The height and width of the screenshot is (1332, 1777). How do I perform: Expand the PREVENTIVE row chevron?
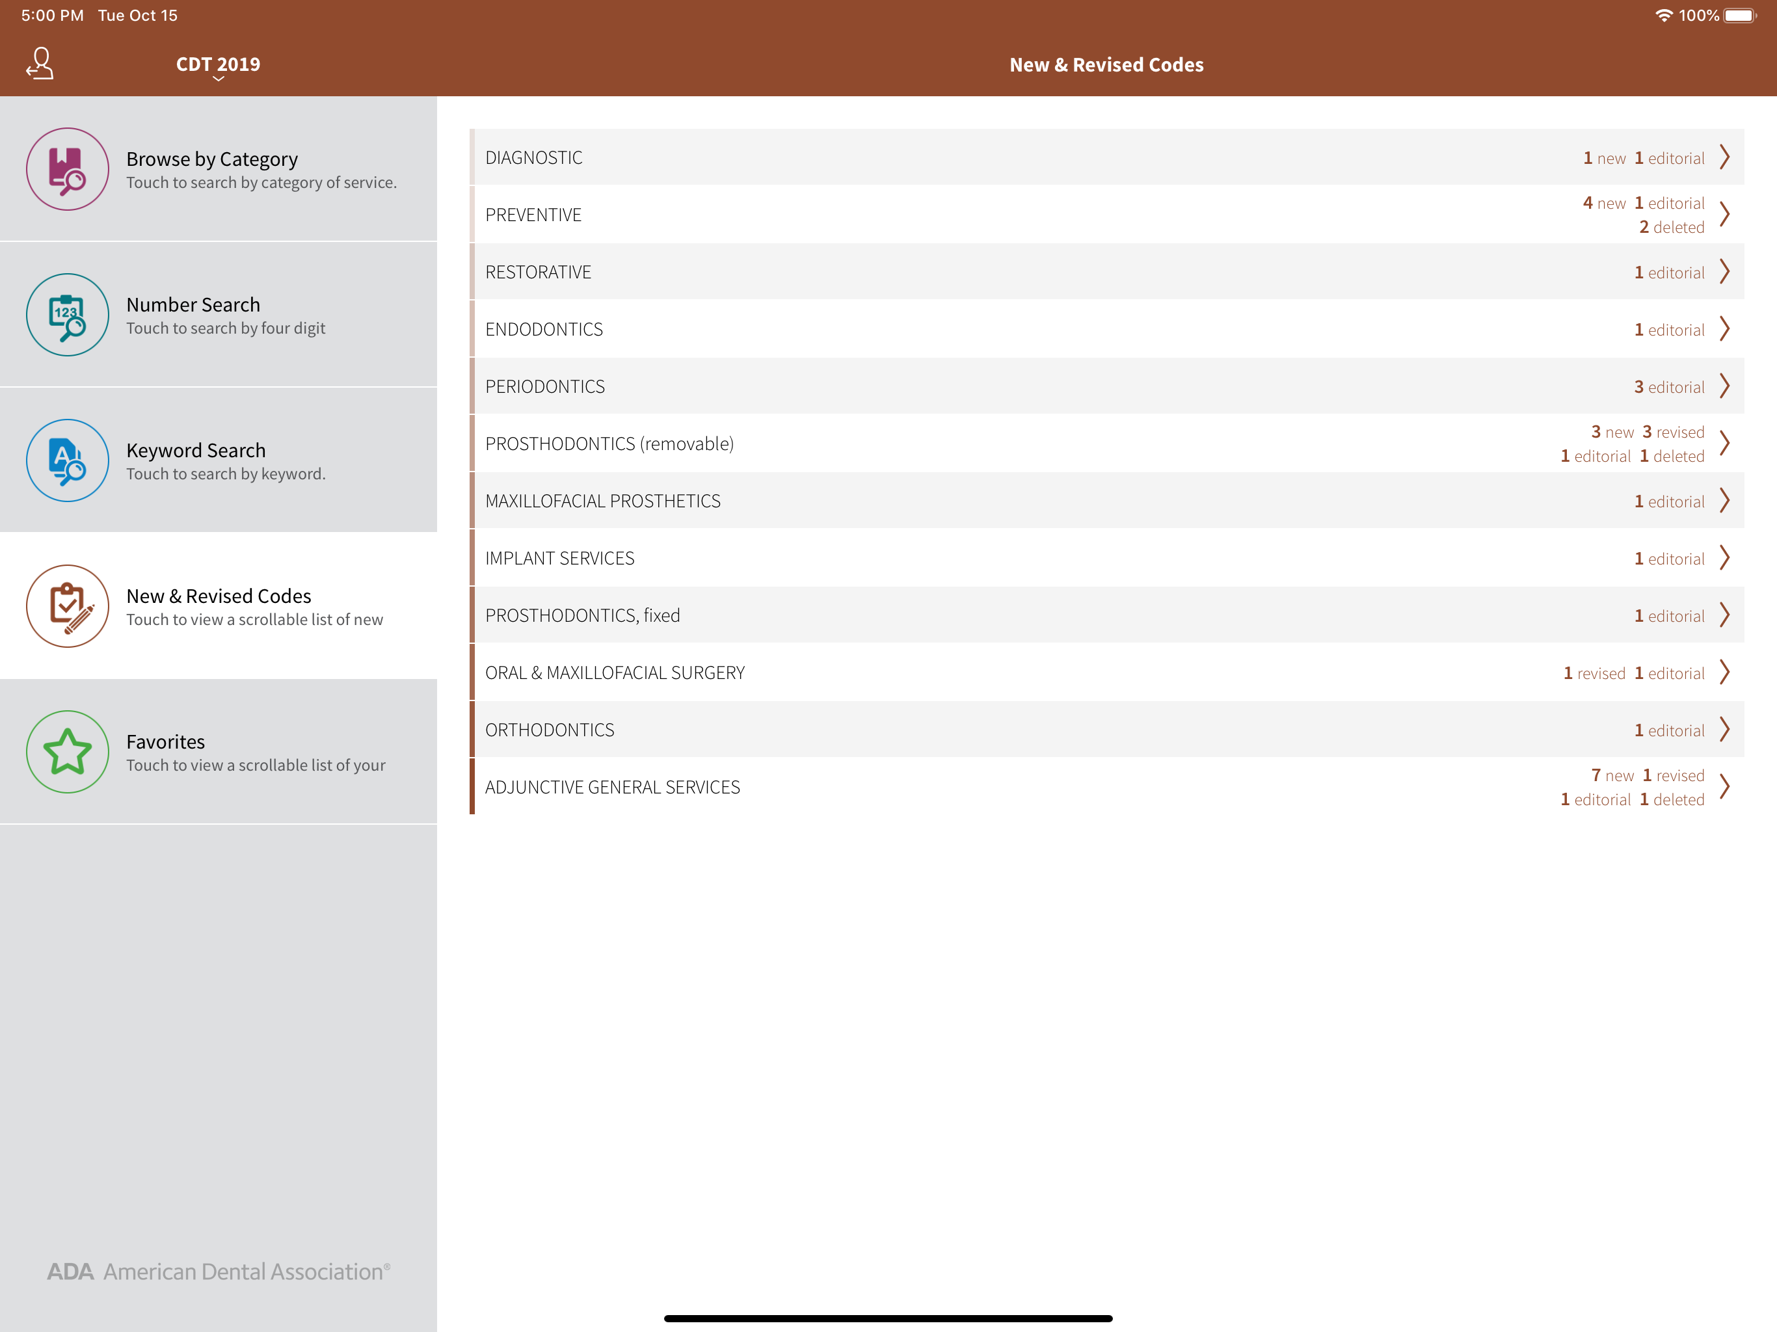click(x=1725, y=215)
